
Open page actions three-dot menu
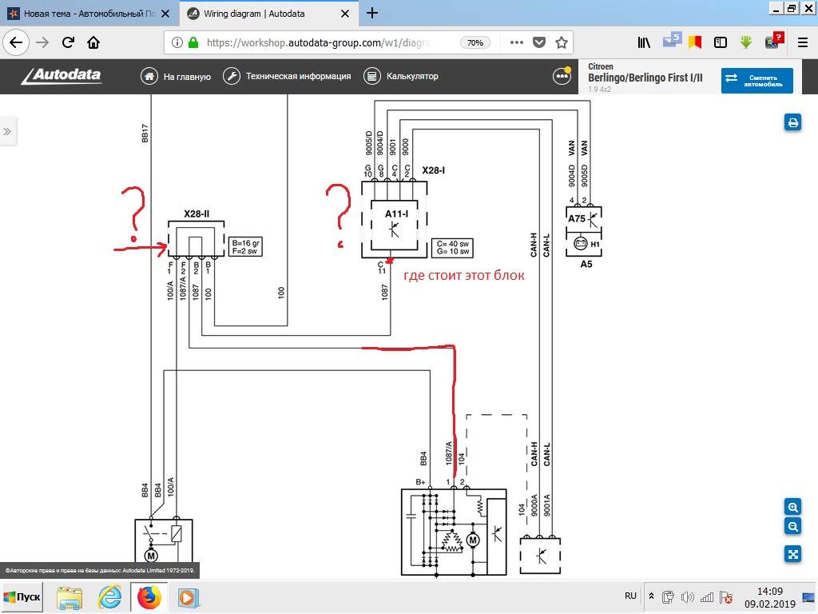(x=516, y=42)
